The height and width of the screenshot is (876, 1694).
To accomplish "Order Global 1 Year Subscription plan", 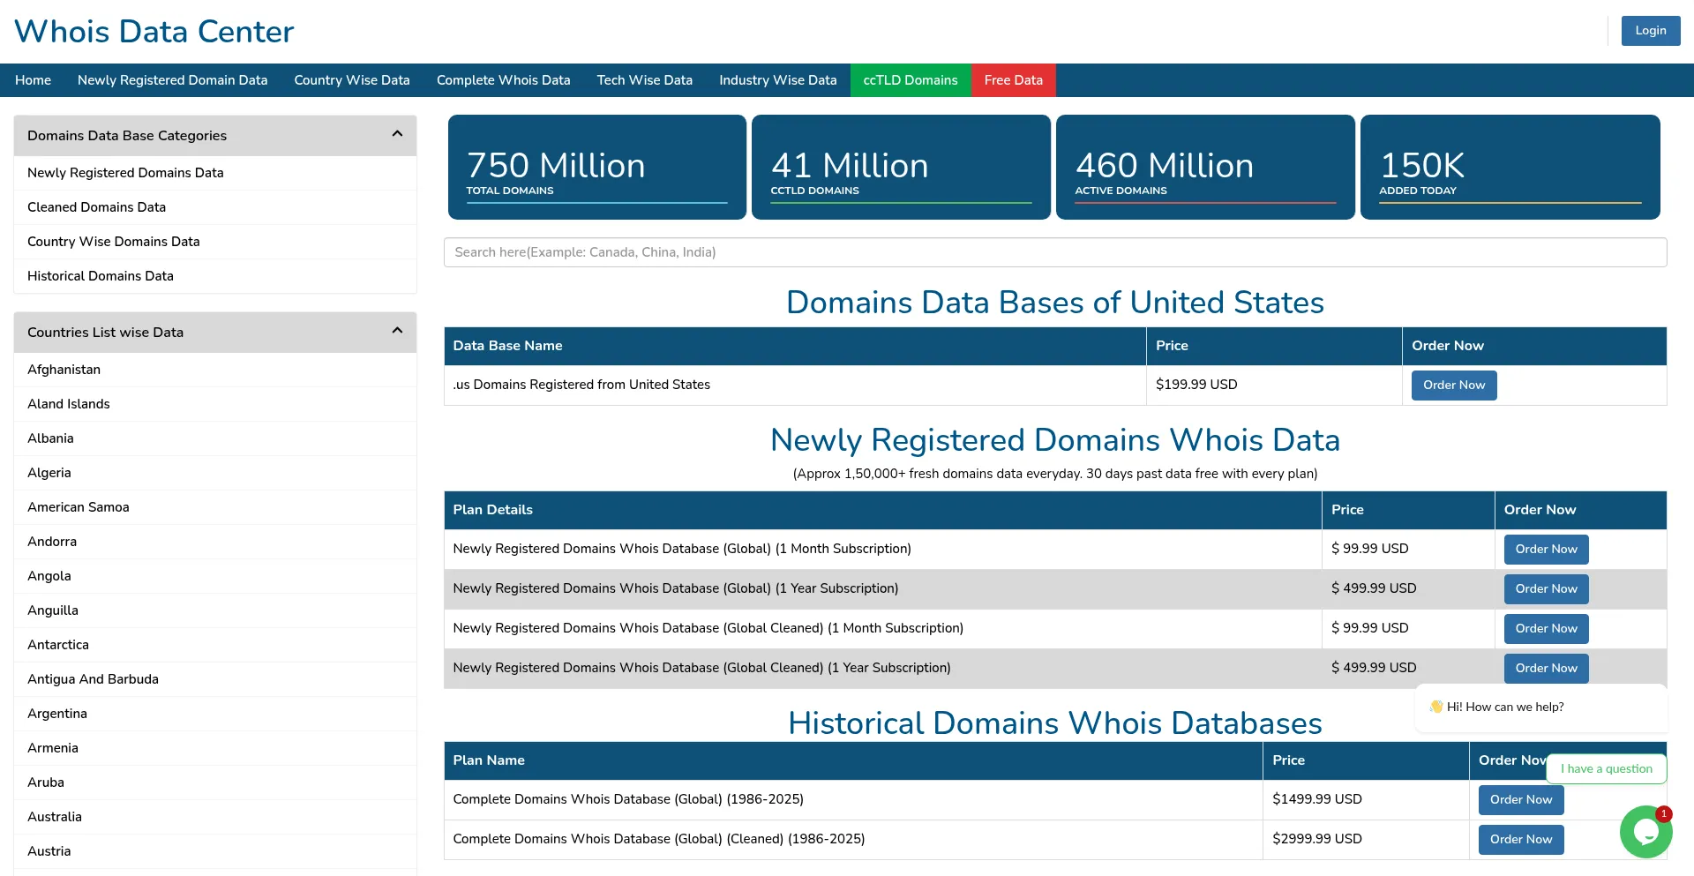I will coord(1546,589).
